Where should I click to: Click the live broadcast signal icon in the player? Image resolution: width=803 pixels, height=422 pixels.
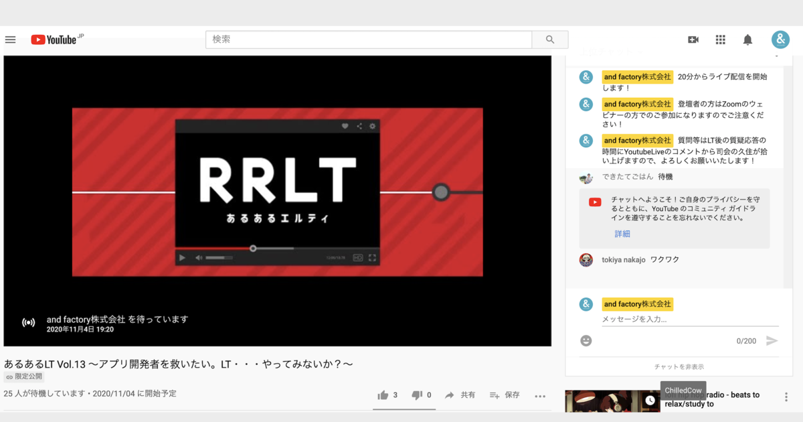29,323
